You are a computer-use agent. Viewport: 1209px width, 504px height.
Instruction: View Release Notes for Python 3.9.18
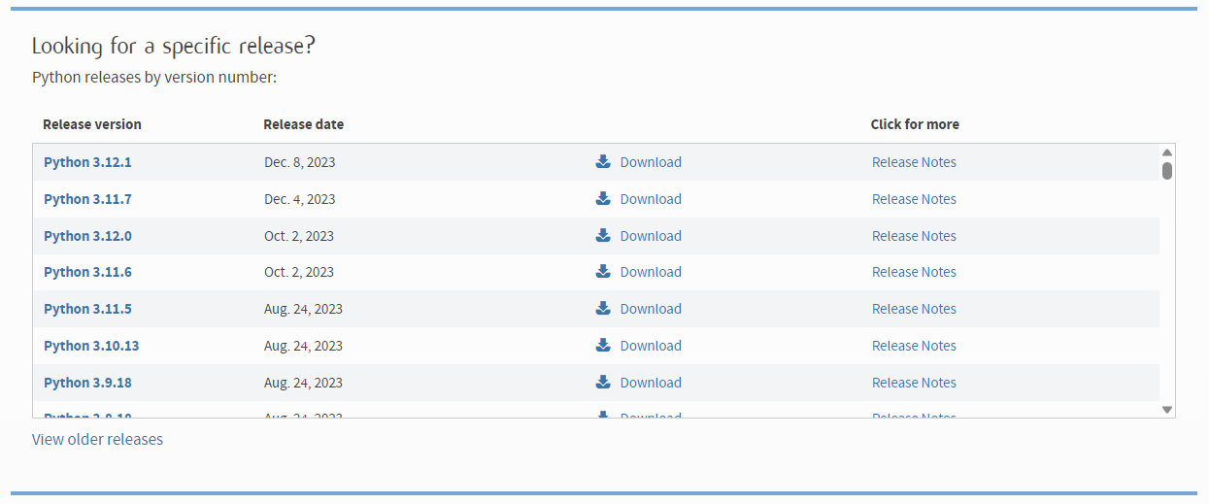tap(914, 383)
